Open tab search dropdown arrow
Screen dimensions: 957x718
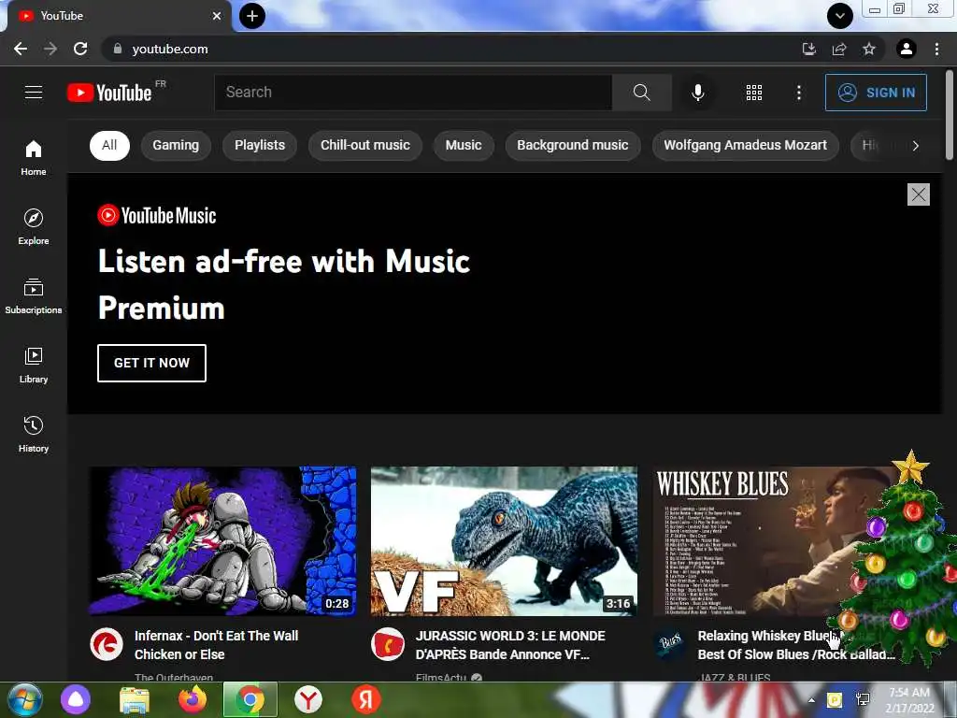[x=840, y=16]
